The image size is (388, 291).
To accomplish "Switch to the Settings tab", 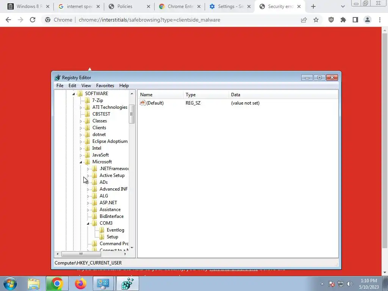I will [230, 6].
